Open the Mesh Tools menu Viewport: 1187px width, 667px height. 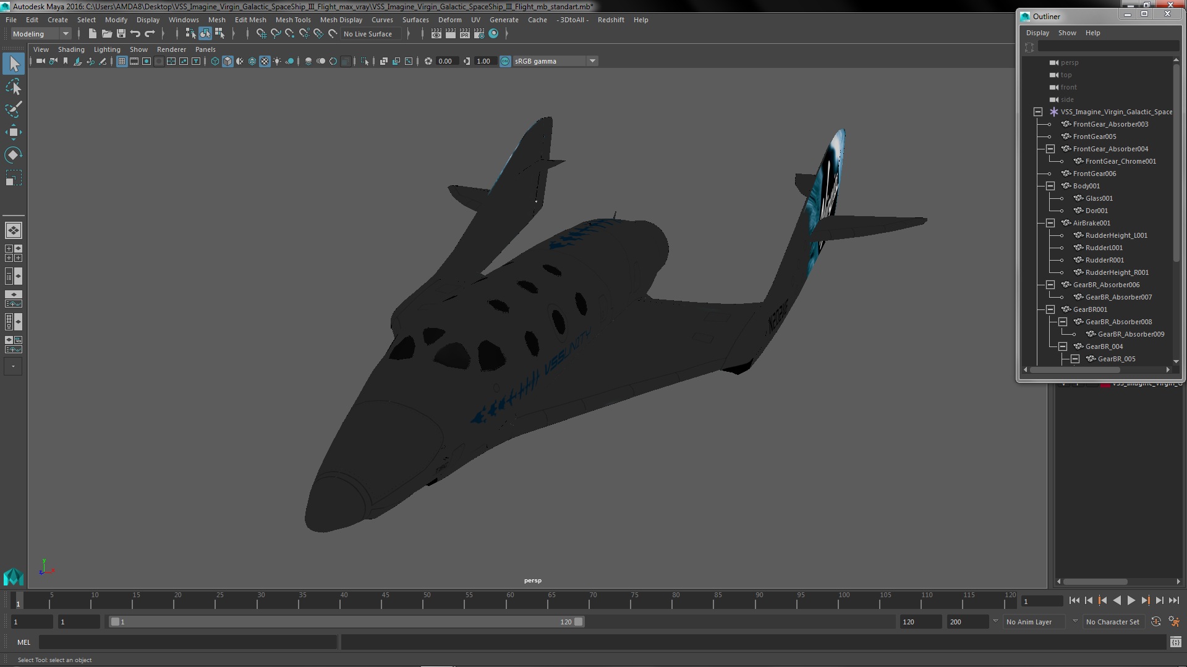[x=293, y=20]
